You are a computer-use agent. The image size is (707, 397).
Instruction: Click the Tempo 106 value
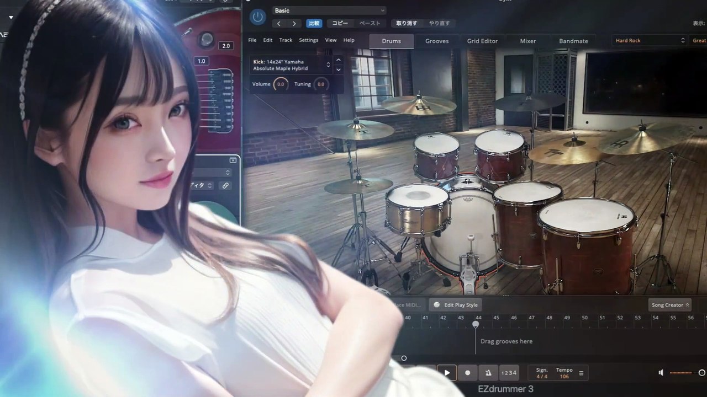564,377
